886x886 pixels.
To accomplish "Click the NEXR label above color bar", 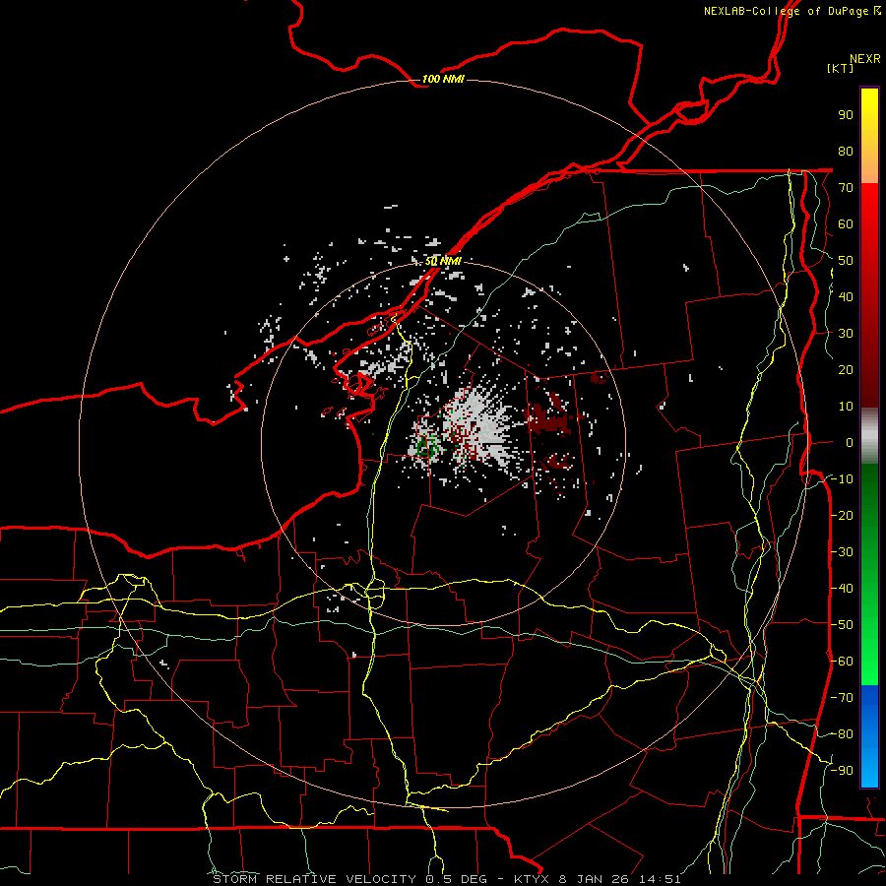I will (864, 59).
